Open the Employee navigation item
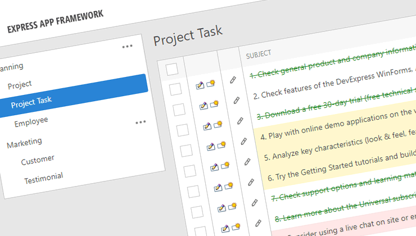 pyautogui.click(x=31, y=120)
